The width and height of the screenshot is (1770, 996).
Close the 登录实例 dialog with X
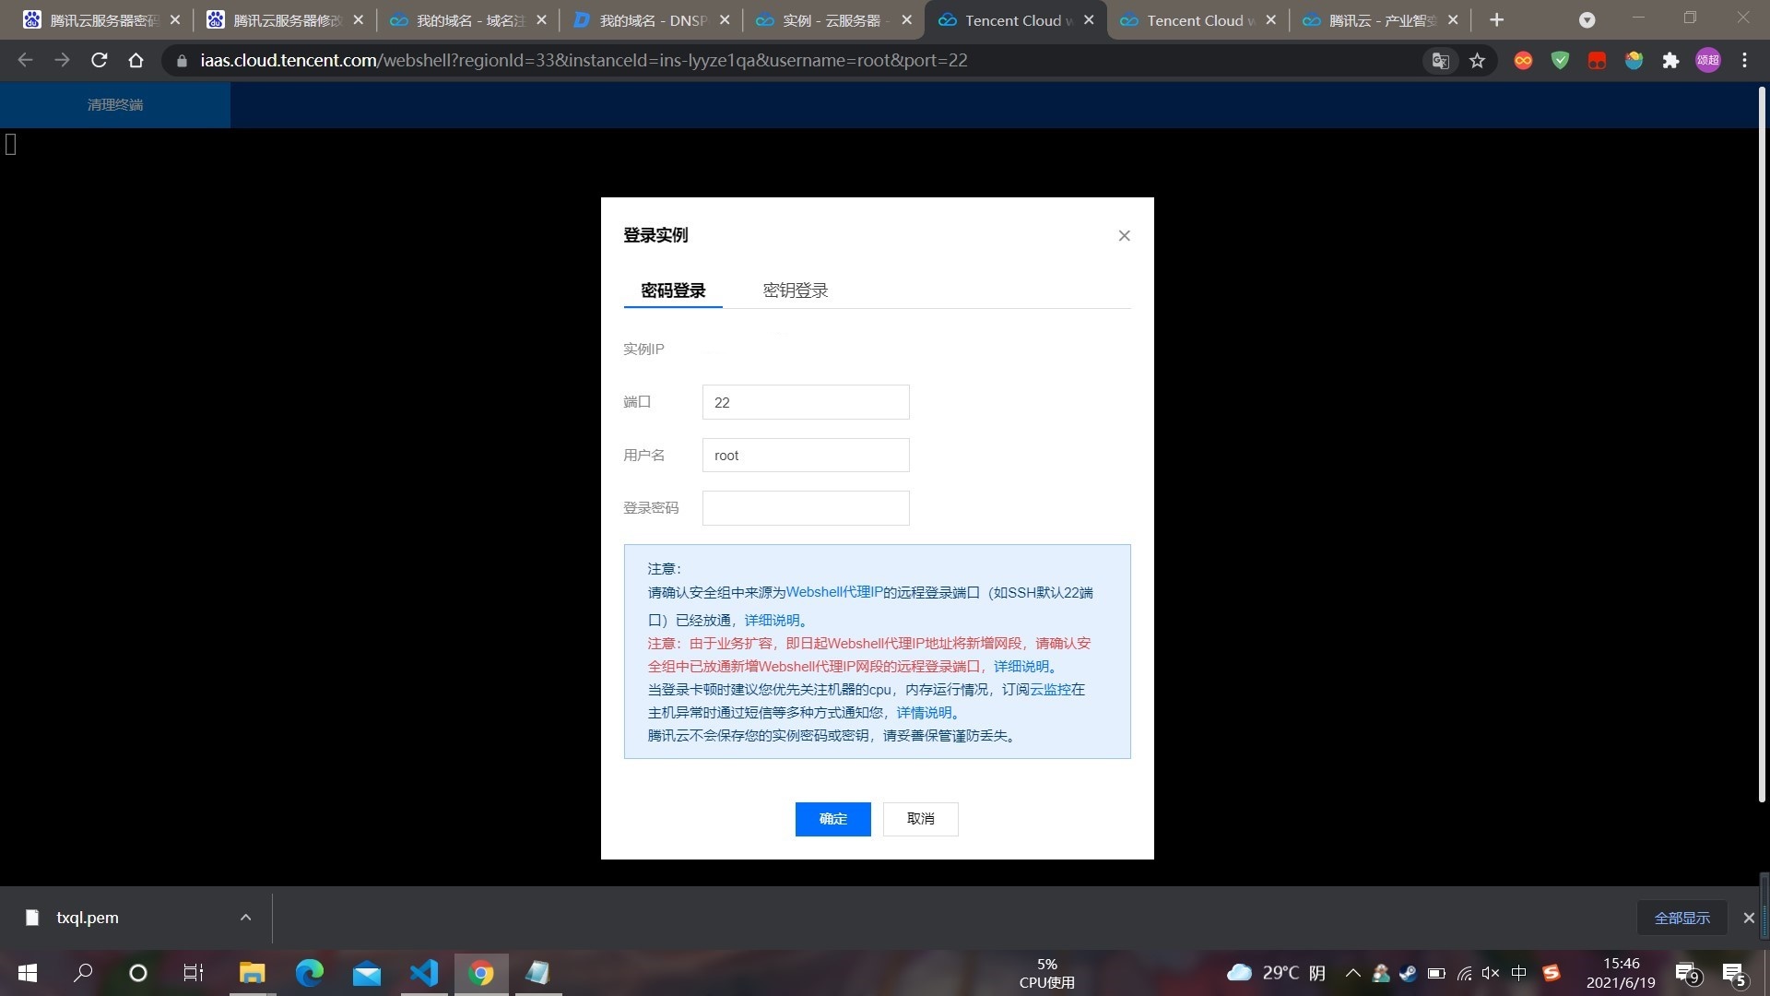(x=1124, y=236)
